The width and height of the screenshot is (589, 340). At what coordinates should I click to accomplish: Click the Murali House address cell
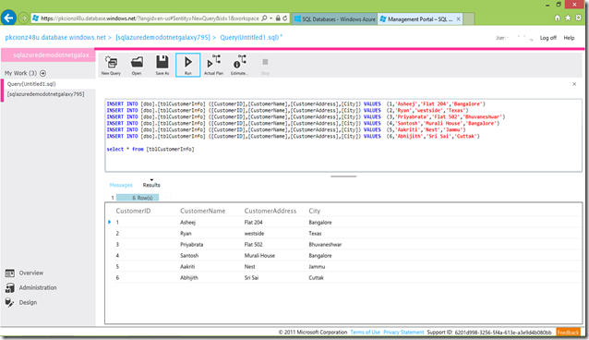coord(259,255)
